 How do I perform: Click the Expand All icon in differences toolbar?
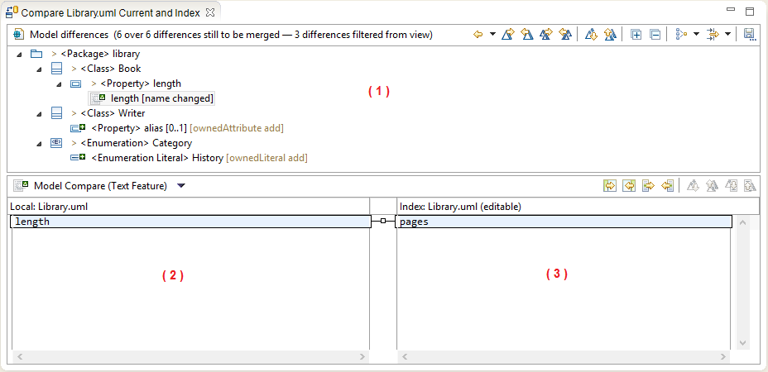[x=636, y=35]
